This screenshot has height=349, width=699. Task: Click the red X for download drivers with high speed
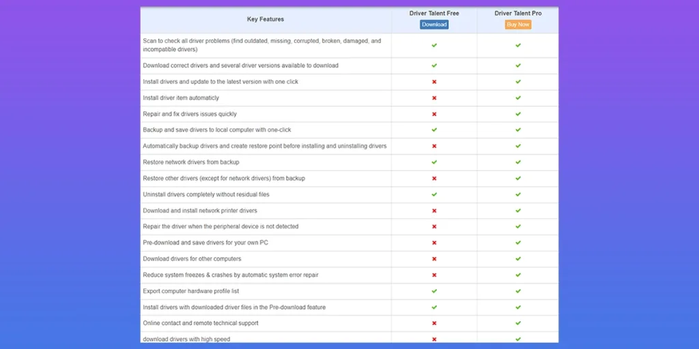[434, 339]
